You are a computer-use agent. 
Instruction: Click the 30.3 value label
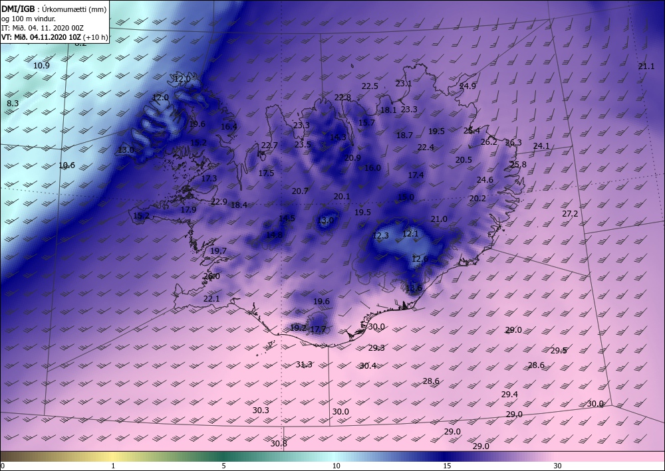pyautogui.click(x=261, y=411)
